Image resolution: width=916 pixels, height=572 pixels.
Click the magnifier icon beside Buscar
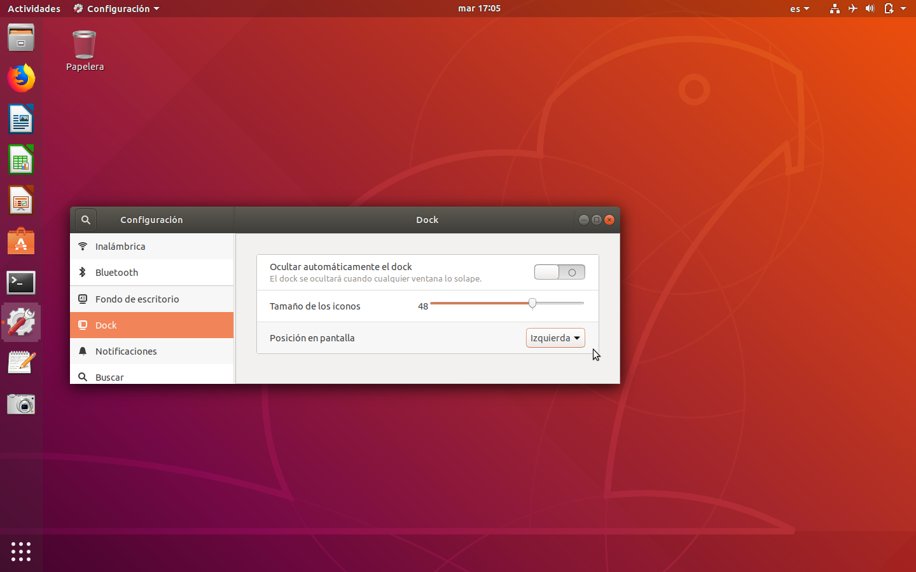click(x=83, y=377)
